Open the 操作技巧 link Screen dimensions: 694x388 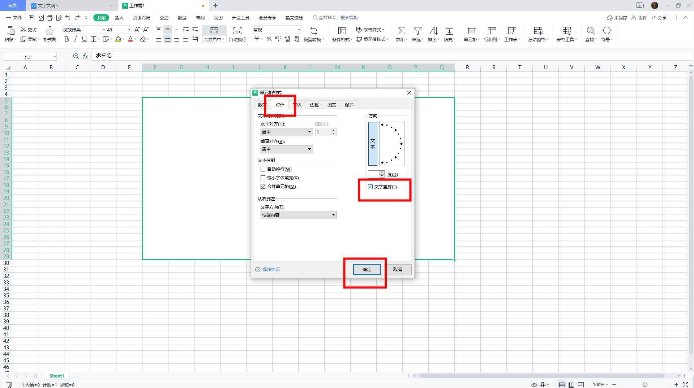click(x=271, y=270)
